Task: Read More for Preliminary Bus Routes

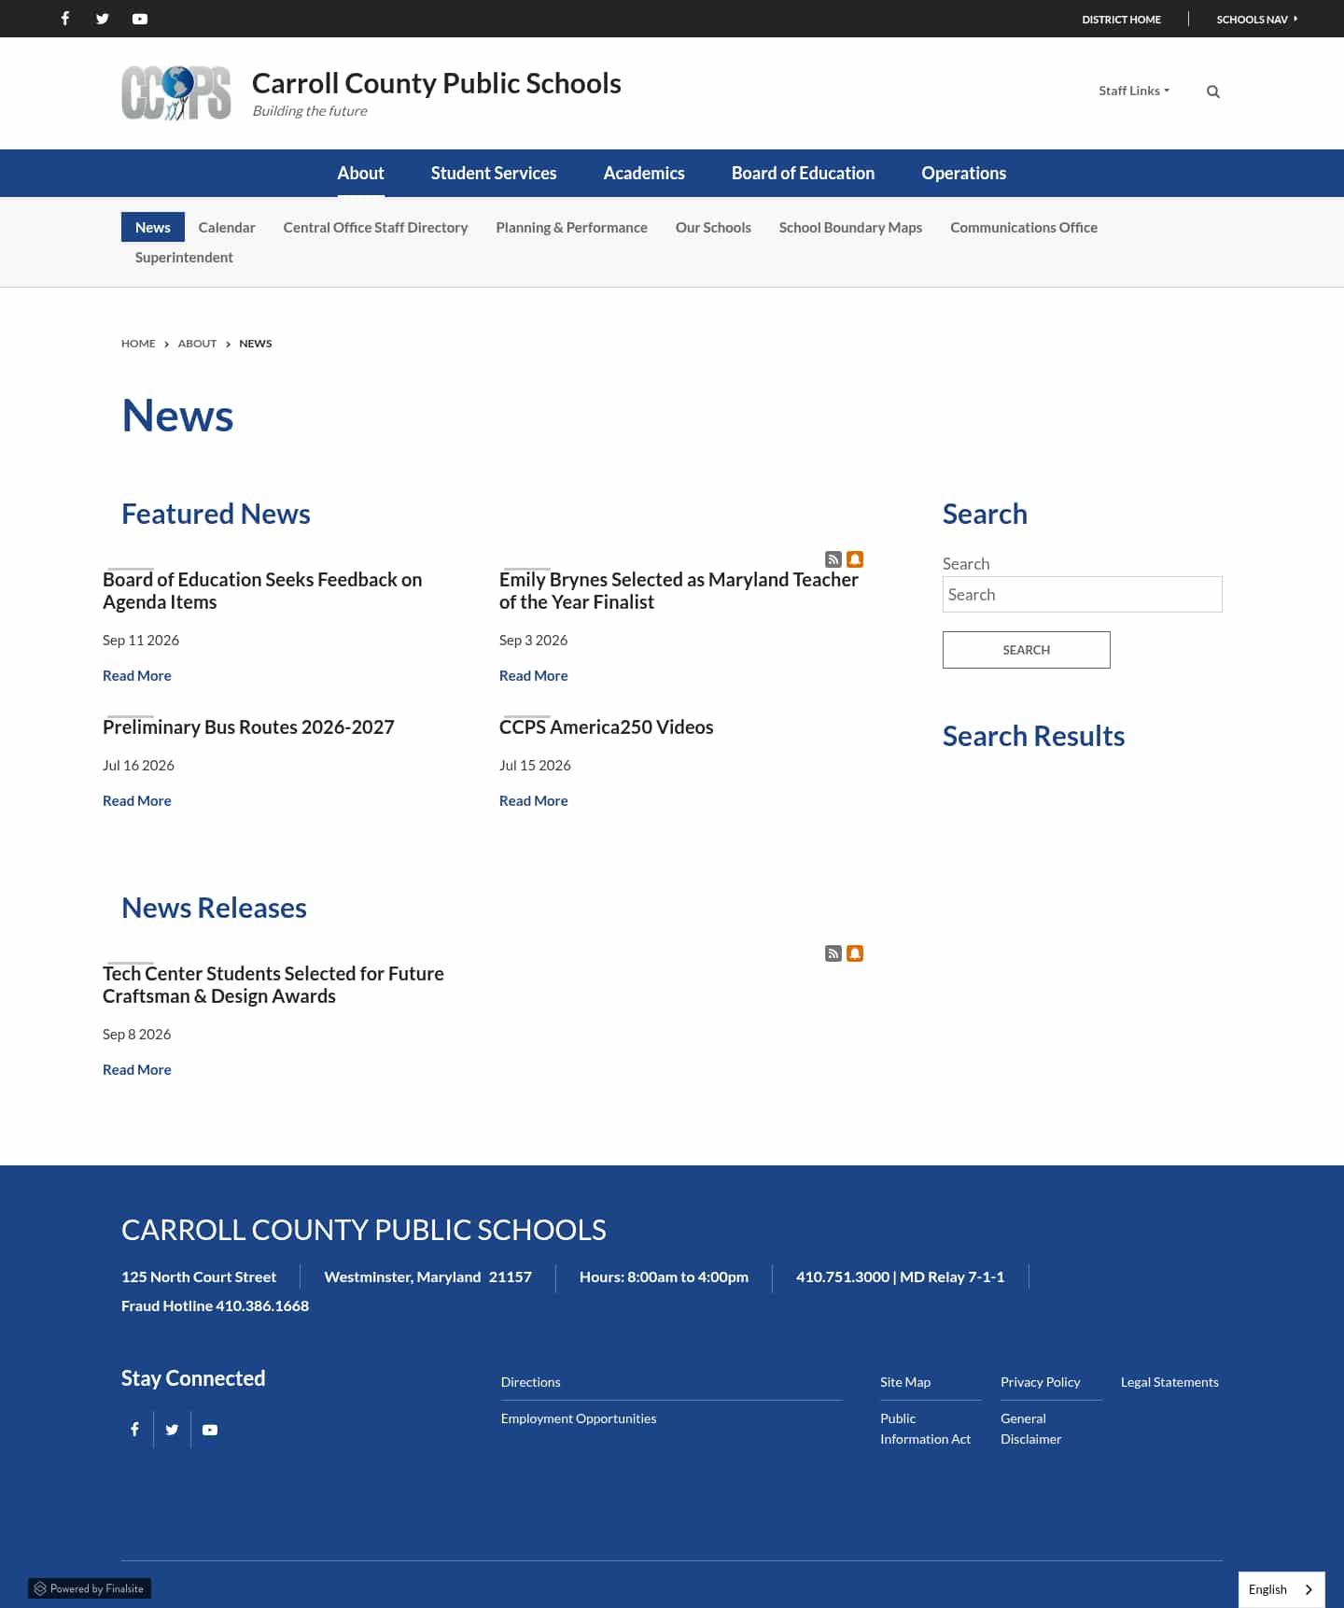Action: coord(137,800)
